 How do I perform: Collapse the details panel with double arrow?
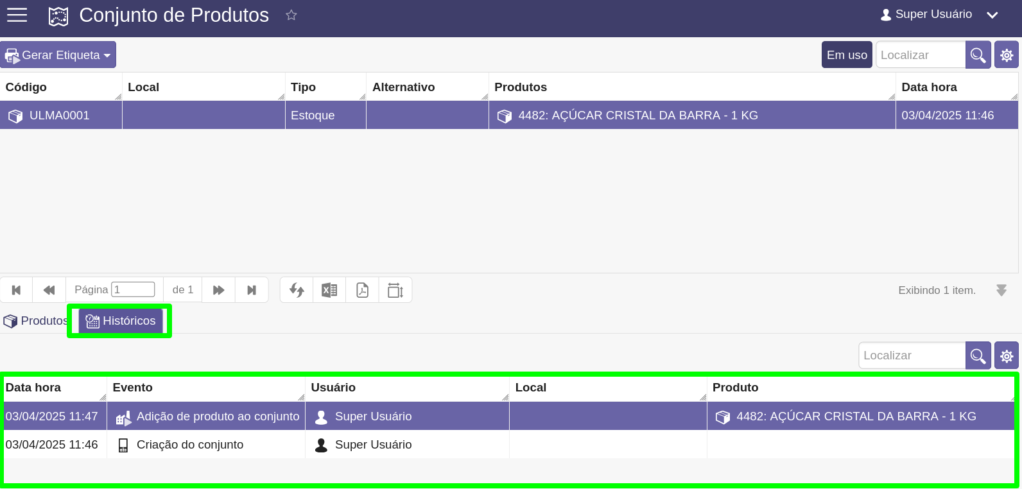pyautogui.click(x=1001, y=290)
